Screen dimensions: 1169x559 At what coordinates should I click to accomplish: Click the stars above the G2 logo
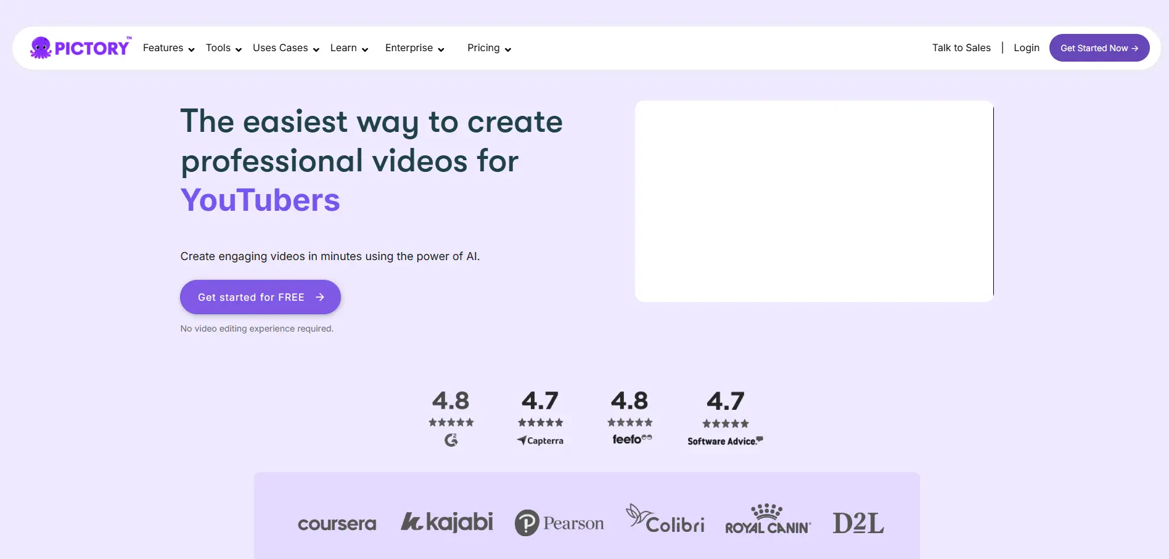(x=451, y=422)
